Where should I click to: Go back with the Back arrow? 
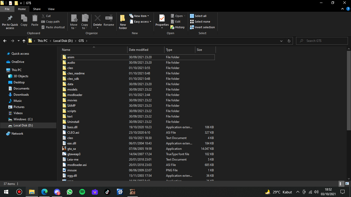(5, 41)
